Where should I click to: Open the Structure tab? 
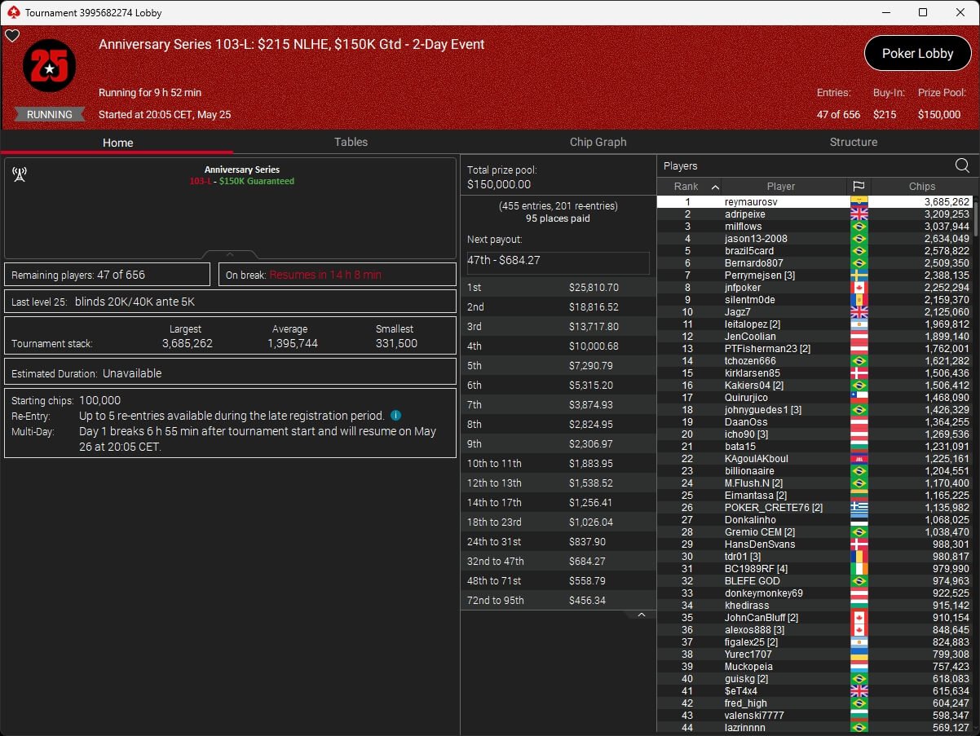853,142
